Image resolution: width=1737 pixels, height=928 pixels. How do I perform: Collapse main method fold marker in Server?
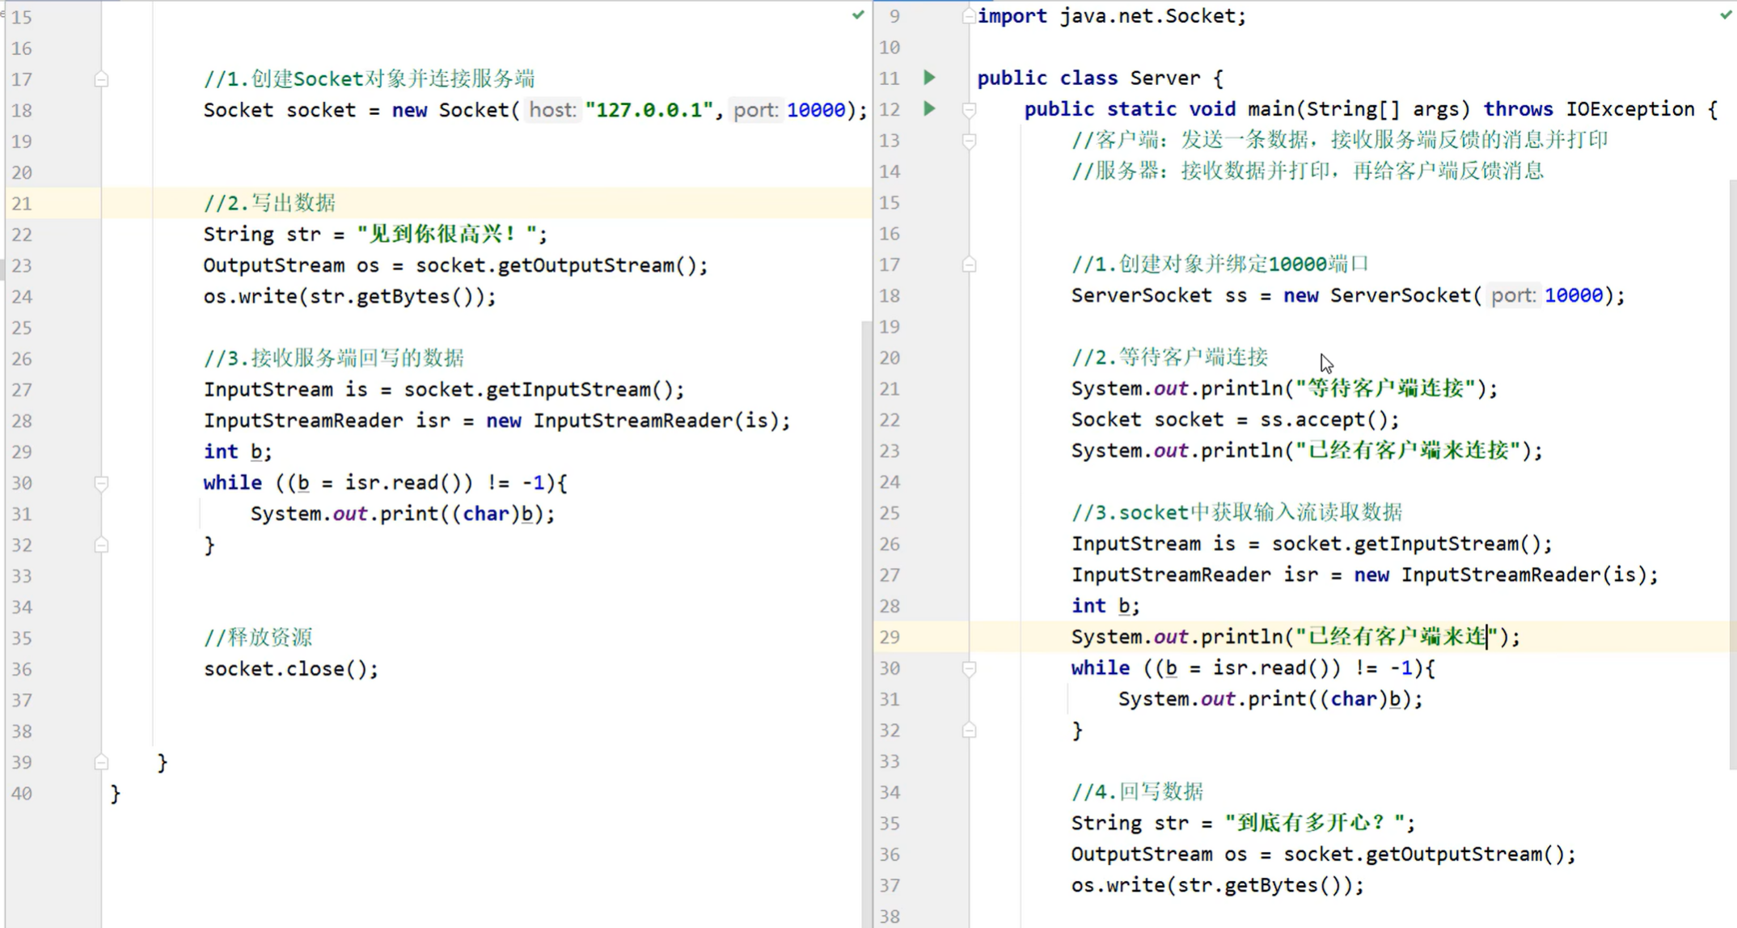point(969,109)
